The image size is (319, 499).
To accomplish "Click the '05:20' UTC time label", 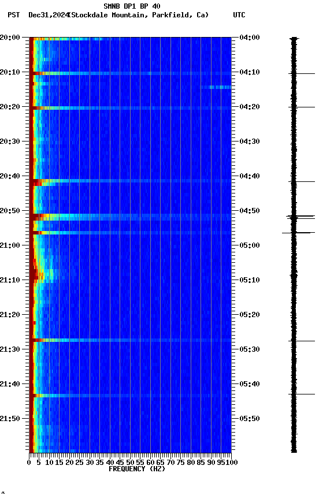I will pyautogui.click(x=250, y=315).
